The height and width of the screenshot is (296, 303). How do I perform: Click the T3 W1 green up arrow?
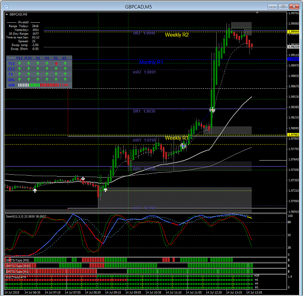click(65, 74)
